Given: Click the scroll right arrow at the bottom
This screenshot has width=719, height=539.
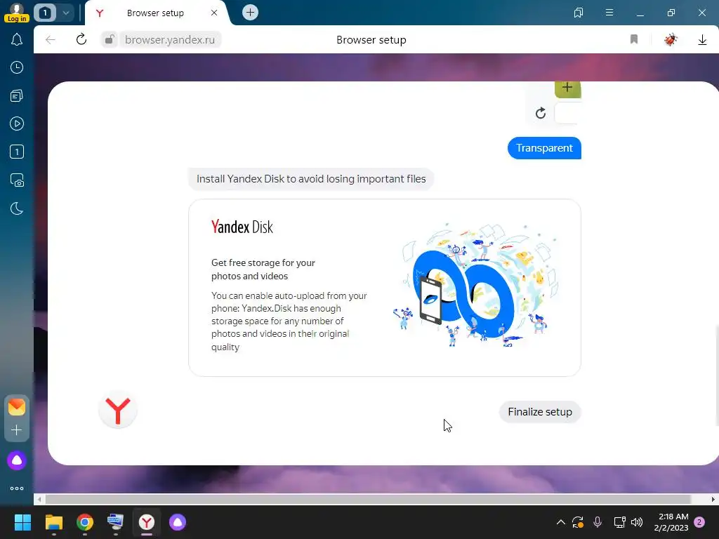Looking at the screenshot, I should (x=713, y=499).
